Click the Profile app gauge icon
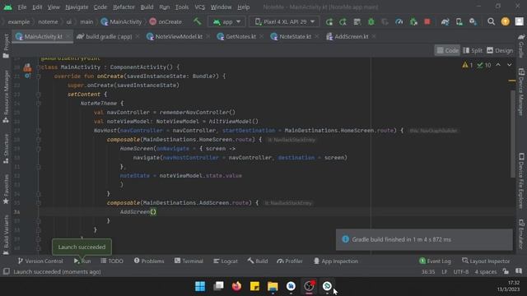527x296 pixels. click(x=399, y=22)
